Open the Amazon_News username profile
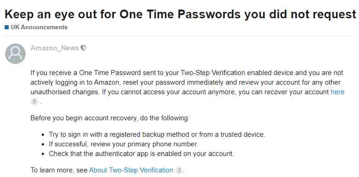Screen dimensions: 359x177 [x=55, y=48]
